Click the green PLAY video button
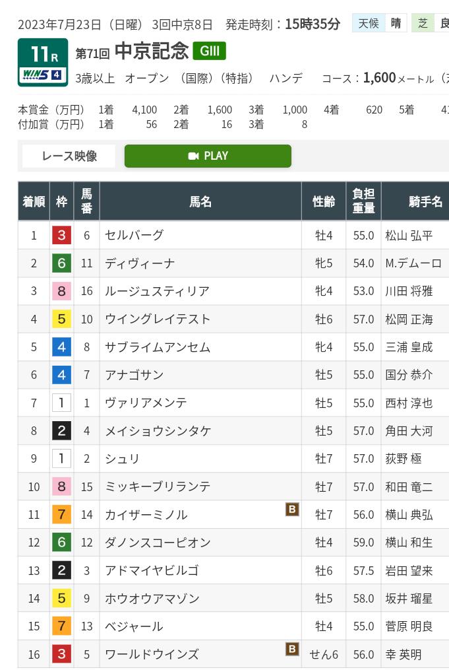The image size is (449, 670). [x=208, y=156]
